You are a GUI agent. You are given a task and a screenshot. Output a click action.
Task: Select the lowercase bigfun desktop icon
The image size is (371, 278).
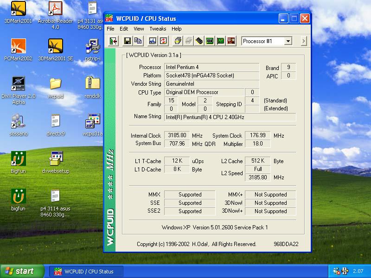18,200
